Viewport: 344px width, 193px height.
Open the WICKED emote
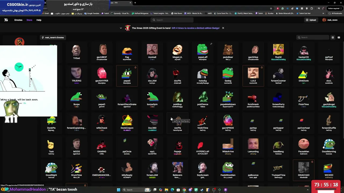[329, 170]
